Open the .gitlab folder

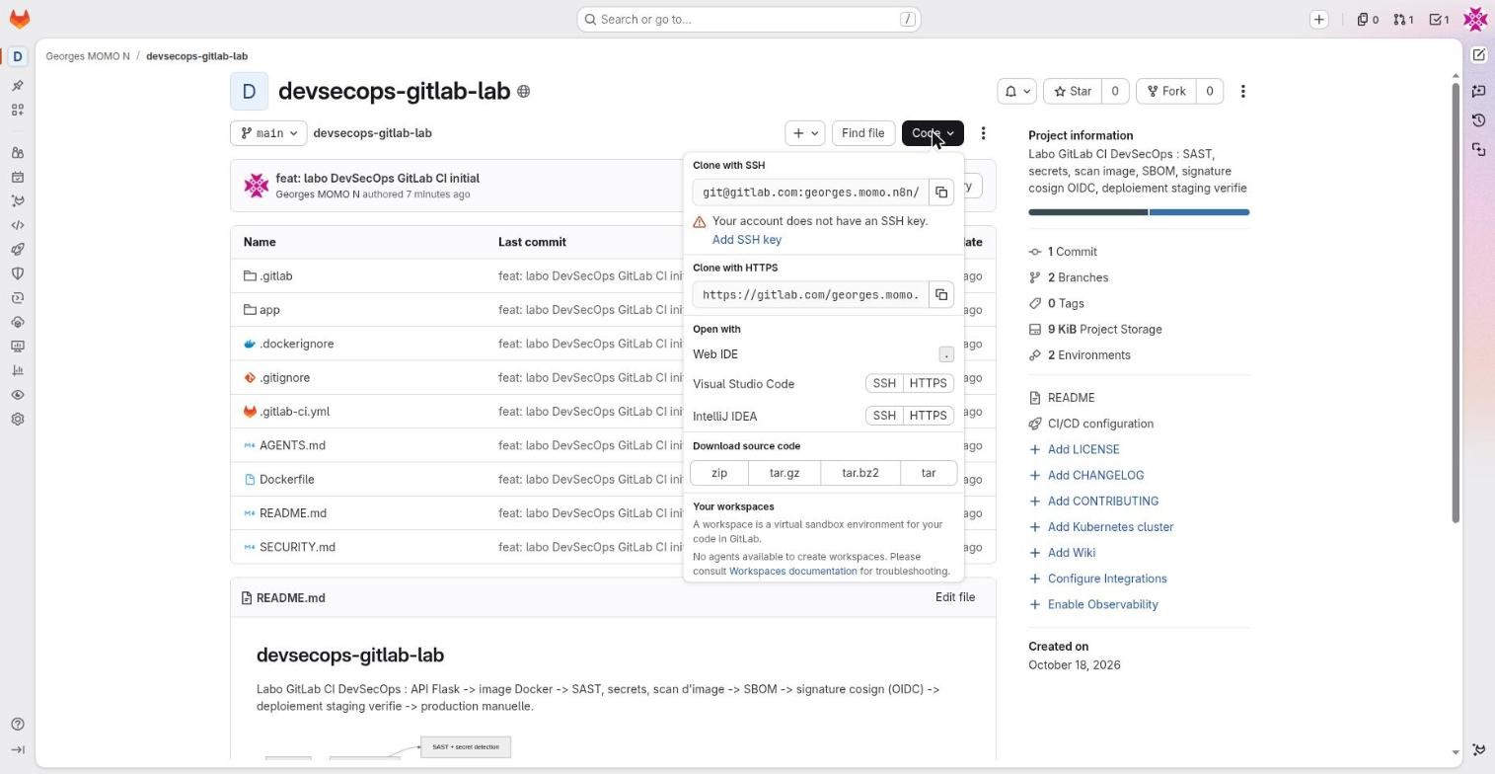275,276
